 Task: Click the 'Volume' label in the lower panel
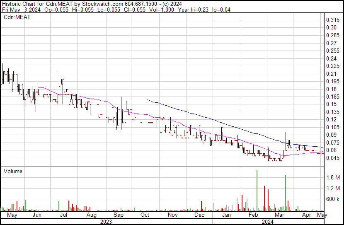pos(13,171)
